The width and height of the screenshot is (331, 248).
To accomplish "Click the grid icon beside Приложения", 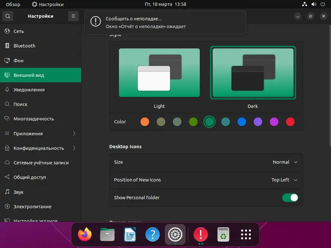I will [7, 133].
